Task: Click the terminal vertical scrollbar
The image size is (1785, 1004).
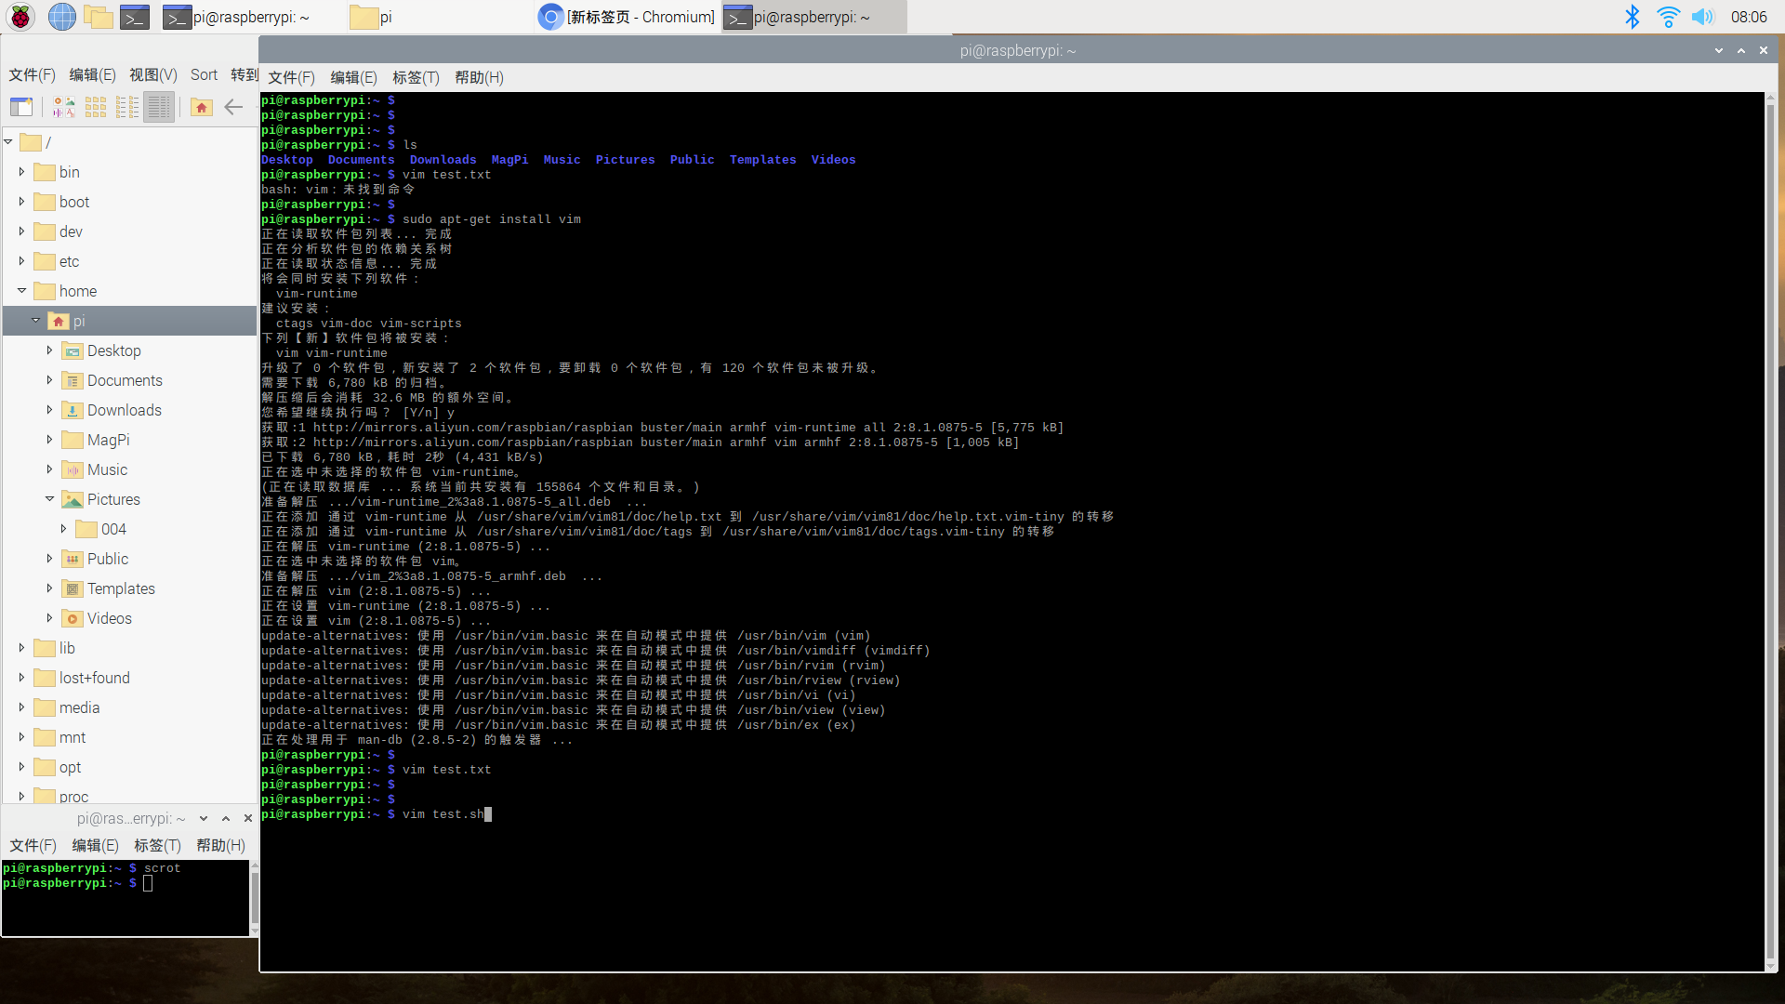Action: click(x=1771, y=530)
